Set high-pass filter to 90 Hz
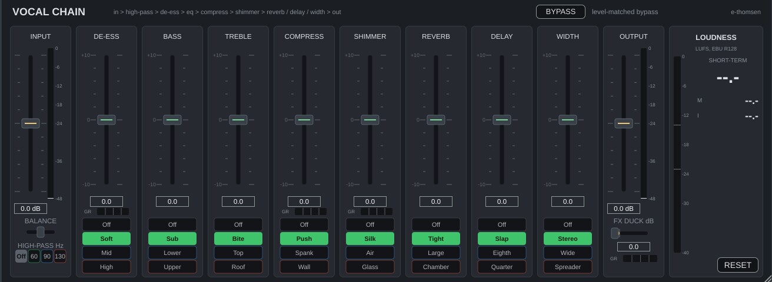Viewport: 772px width, 282px height. (x=47, y=256)
